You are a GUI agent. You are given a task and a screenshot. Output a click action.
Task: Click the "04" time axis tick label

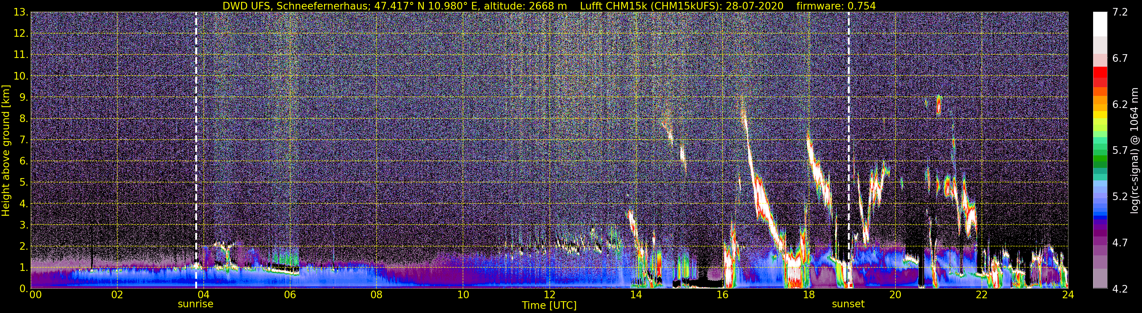[x=203, y=295]
